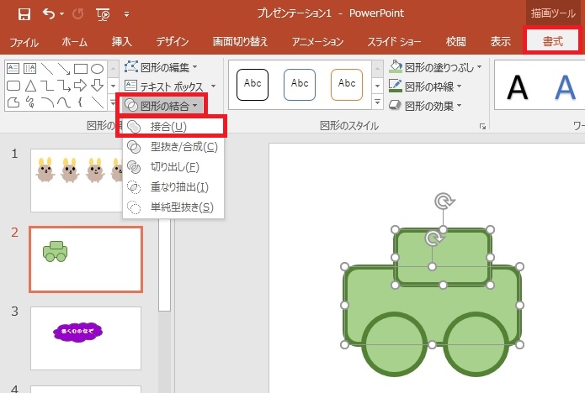Click the Save icon in quick access toolbar

(x=24, y=14)
